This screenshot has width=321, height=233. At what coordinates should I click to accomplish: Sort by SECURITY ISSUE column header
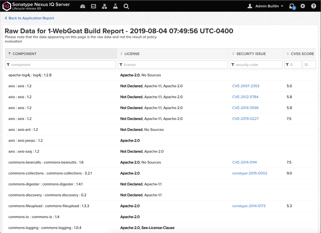pyautogui.click(x=256, y=54)
